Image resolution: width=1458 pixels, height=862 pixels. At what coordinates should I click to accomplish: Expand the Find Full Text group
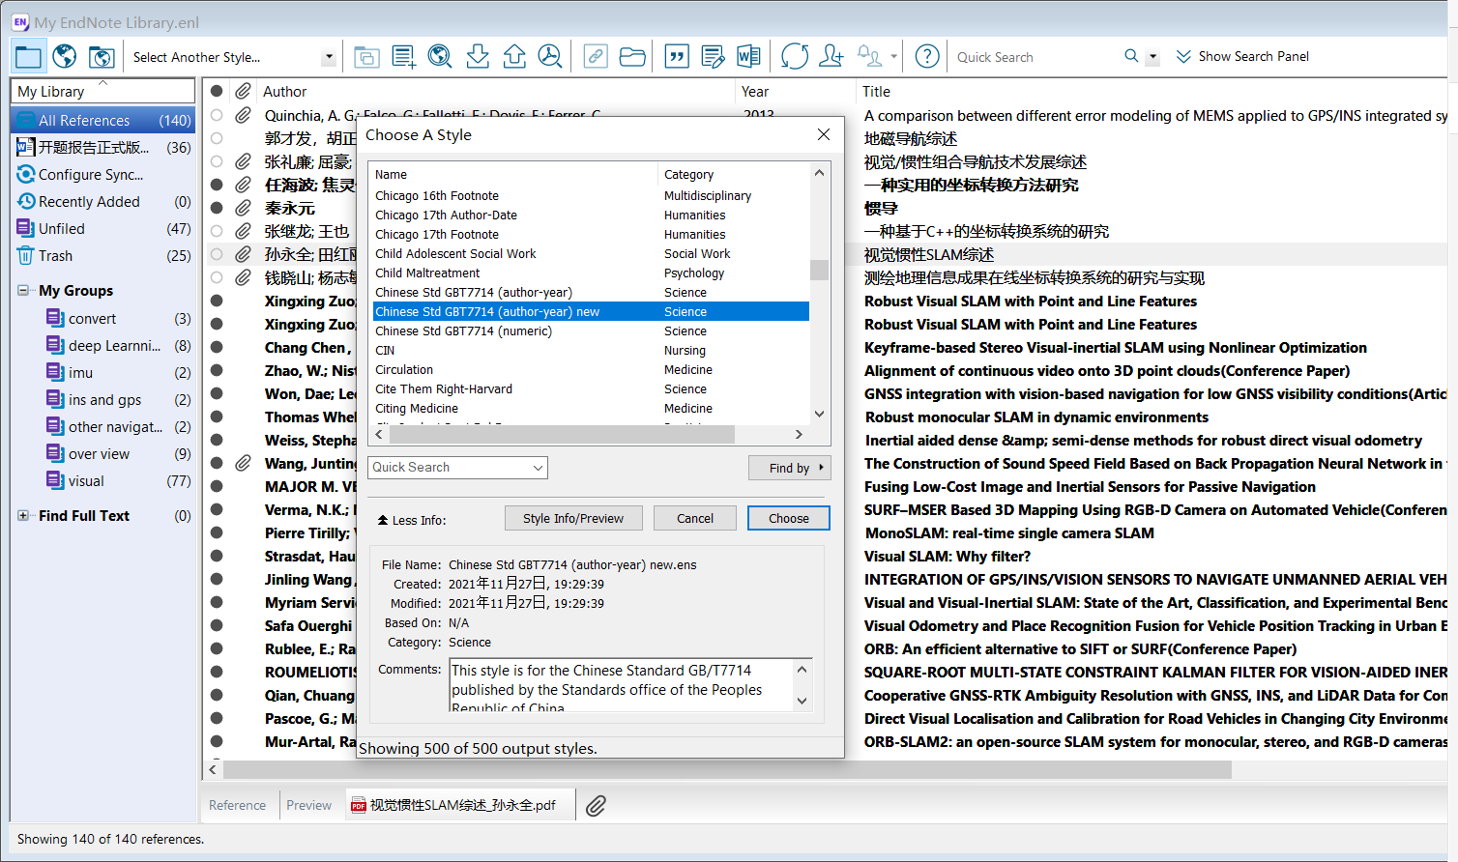[x=23, y=515]
